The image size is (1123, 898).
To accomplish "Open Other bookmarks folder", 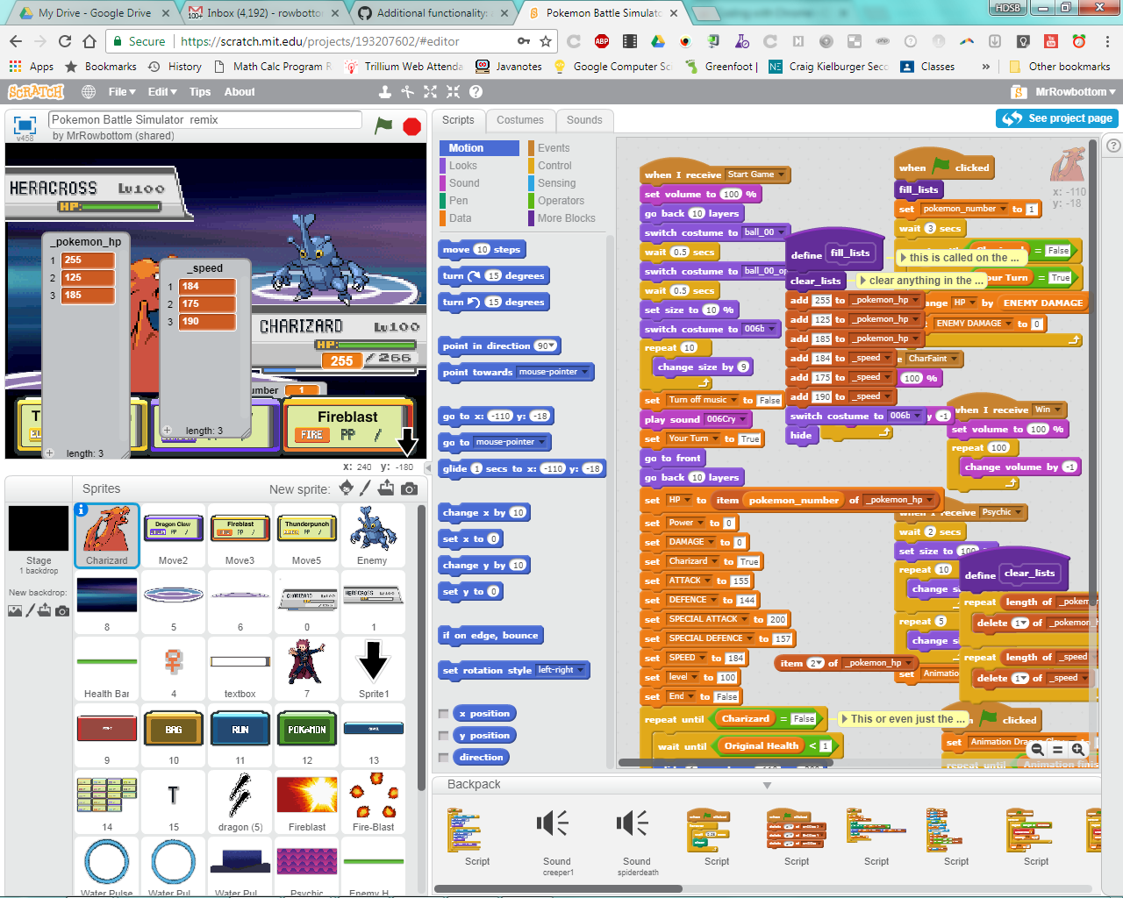I will tap(1060, 66).
